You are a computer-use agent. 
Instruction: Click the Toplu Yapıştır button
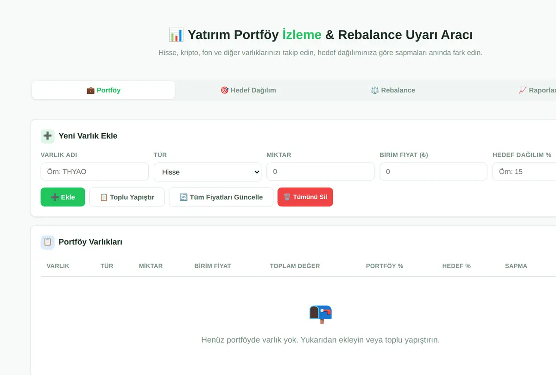pos(127,197)
